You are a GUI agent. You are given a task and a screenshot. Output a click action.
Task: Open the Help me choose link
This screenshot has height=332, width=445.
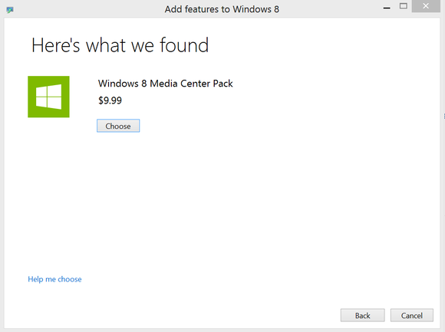(54, 279)
